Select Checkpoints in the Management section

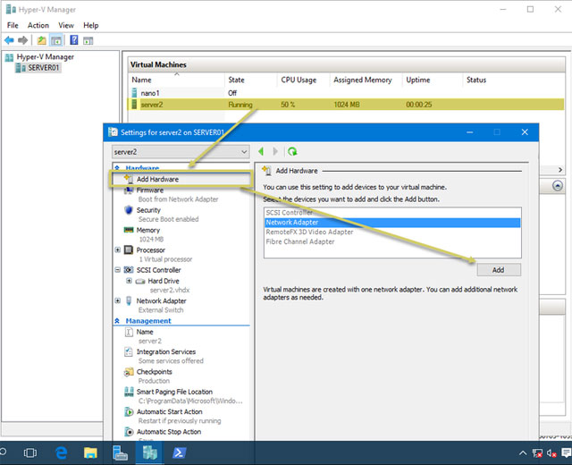pyautogui.click(x=156, y=372)
